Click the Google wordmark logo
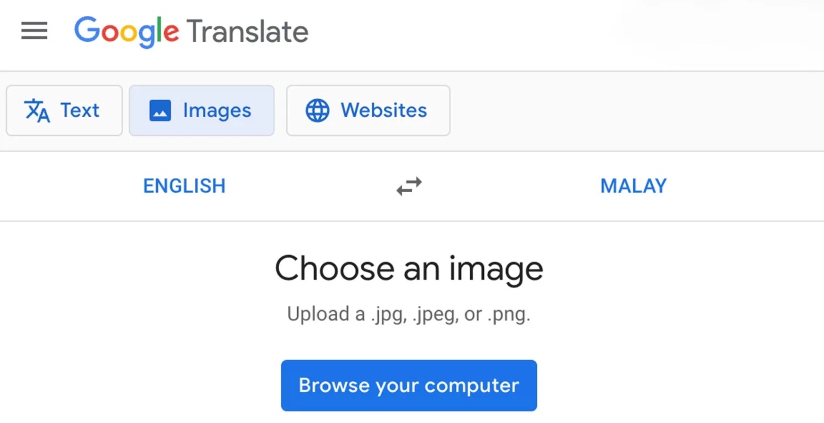Screen dimensions: 824x423 127,31
